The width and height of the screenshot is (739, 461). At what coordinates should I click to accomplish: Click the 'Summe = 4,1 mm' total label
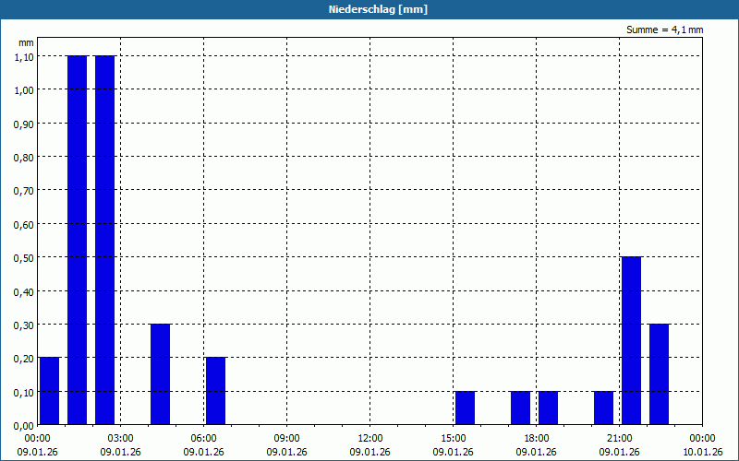pyautogui.click(x=664, y=30)
